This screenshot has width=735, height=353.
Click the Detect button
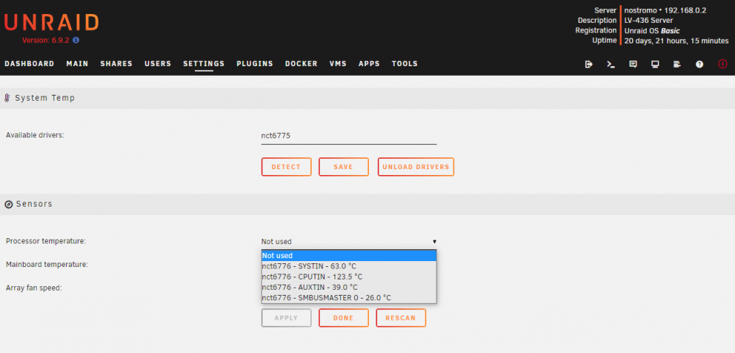[287, 167]
